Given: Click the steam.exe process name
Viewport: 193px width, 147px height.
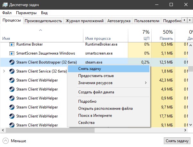Looking at the screenshot, I should point(94,62).
